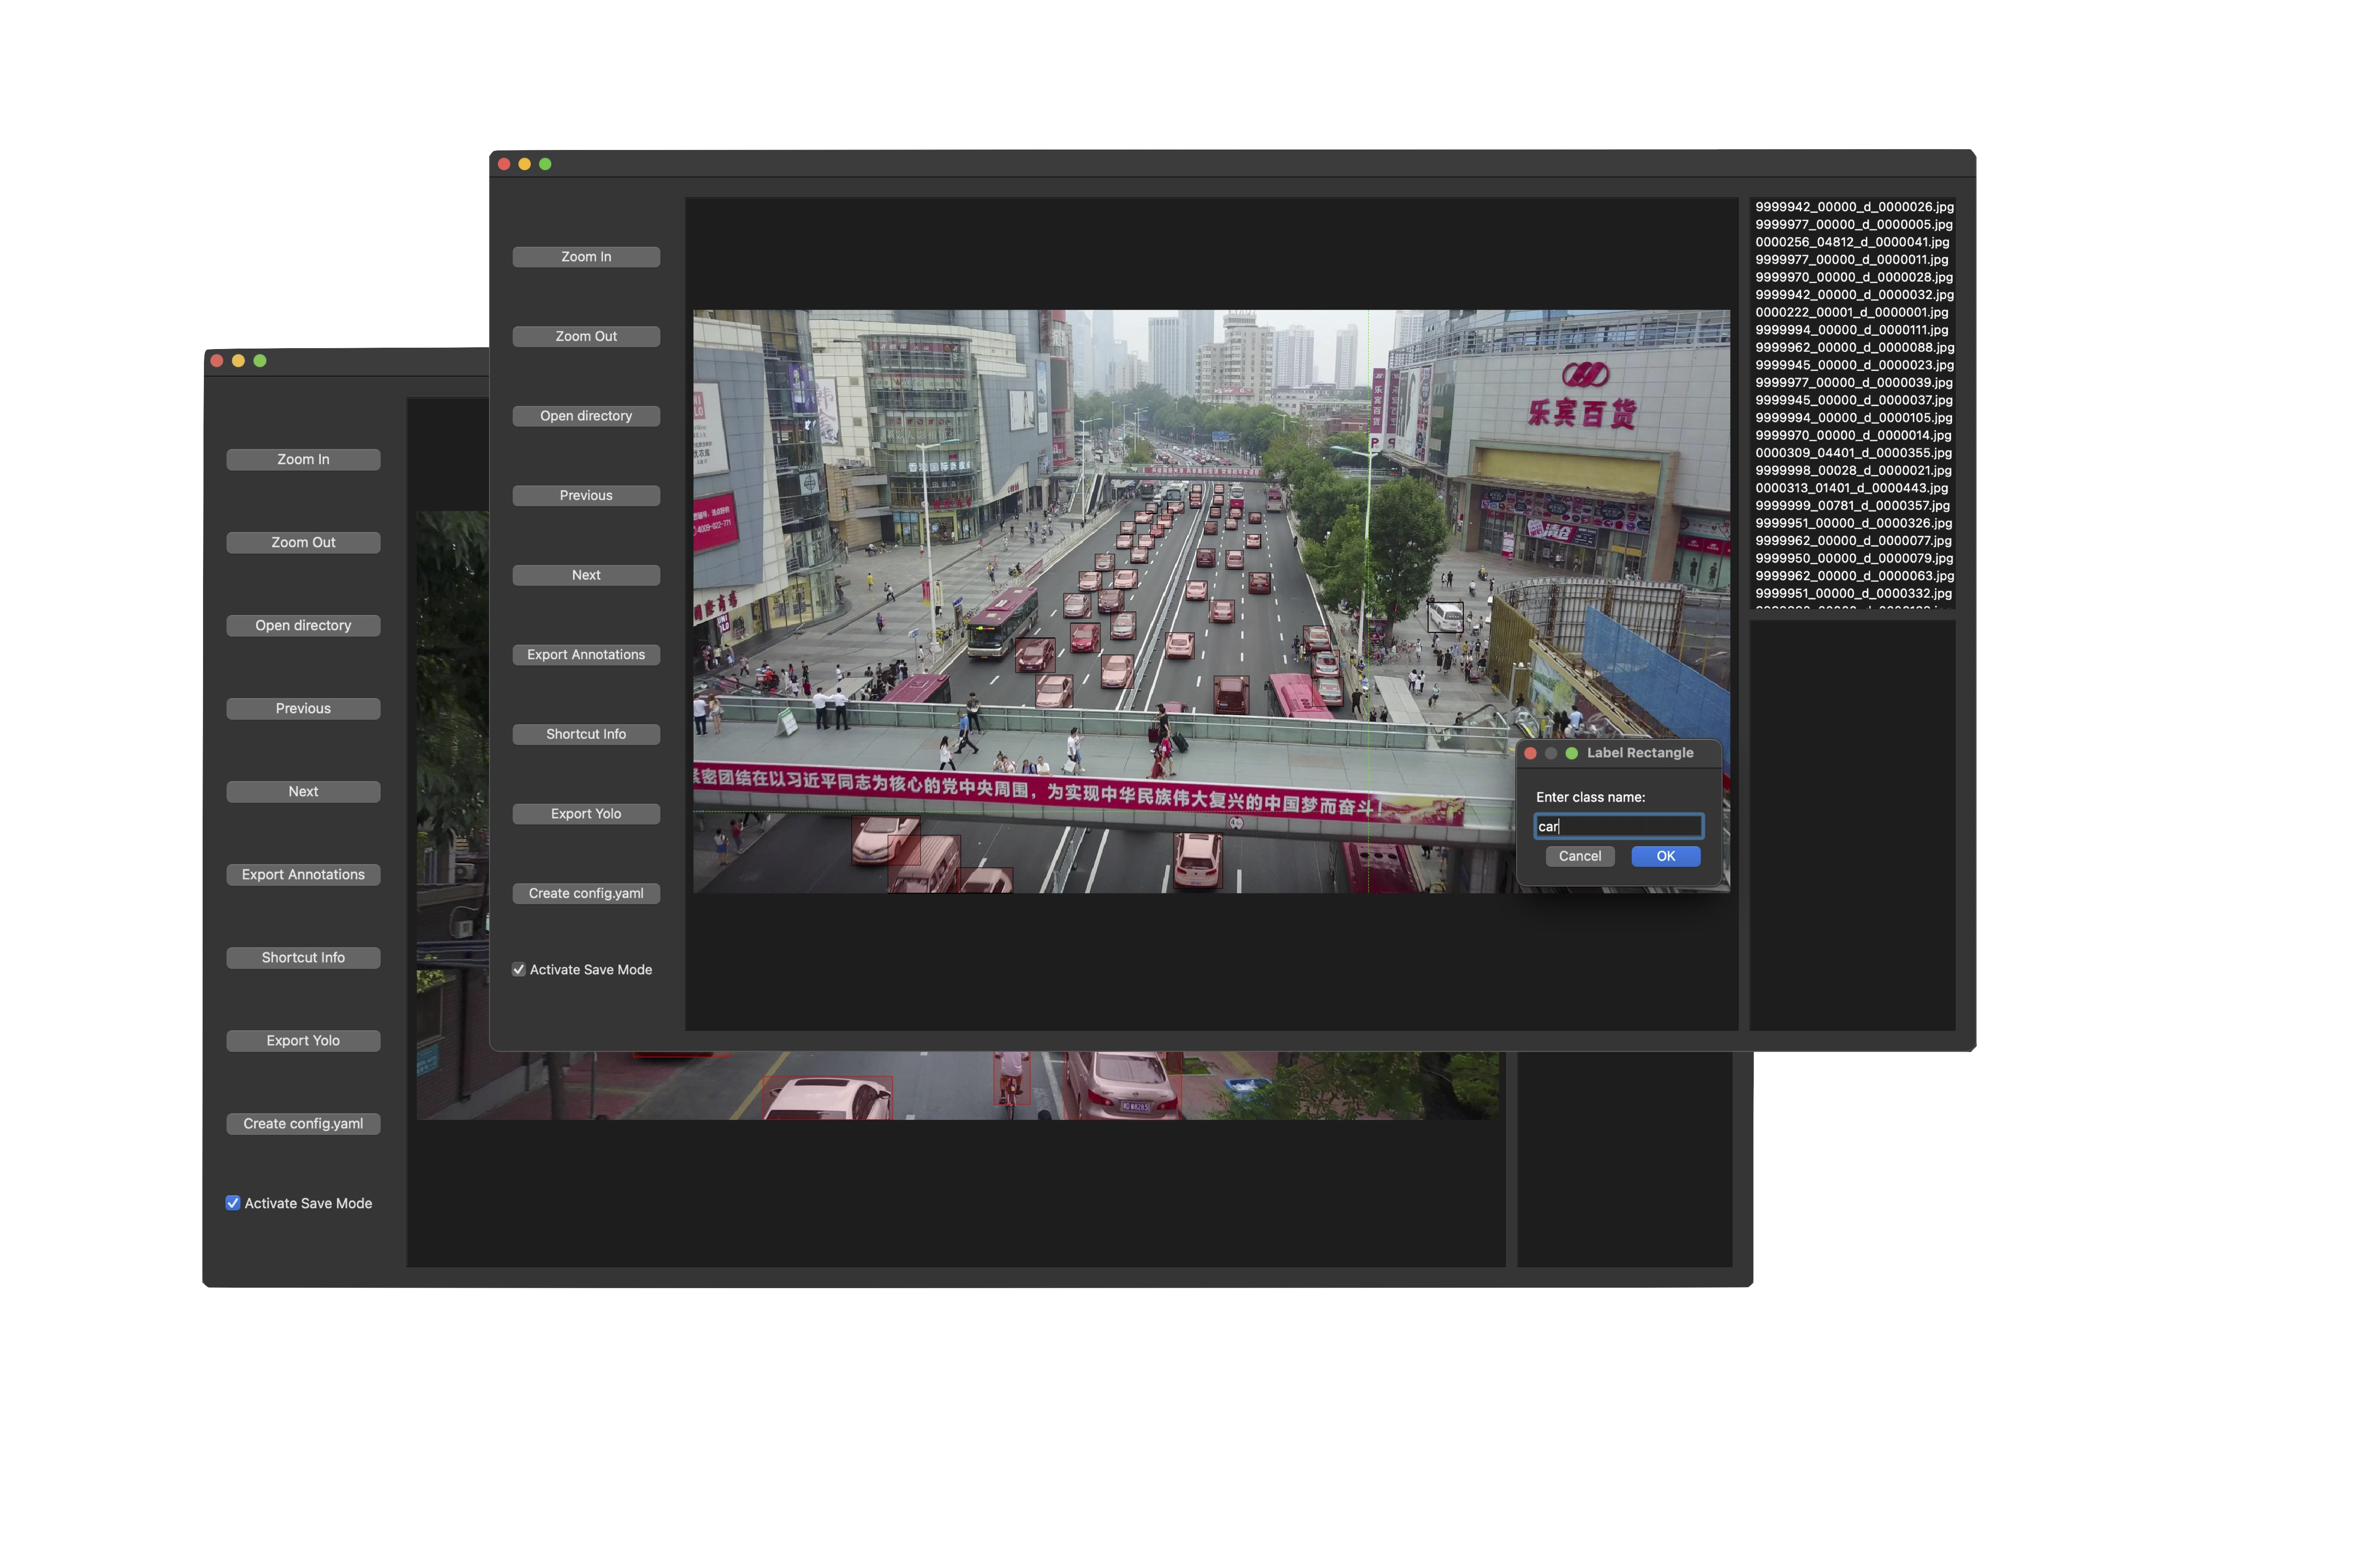Open Shortcut Info in the back window
The image size is (2380, 1547).
[303, 957]
